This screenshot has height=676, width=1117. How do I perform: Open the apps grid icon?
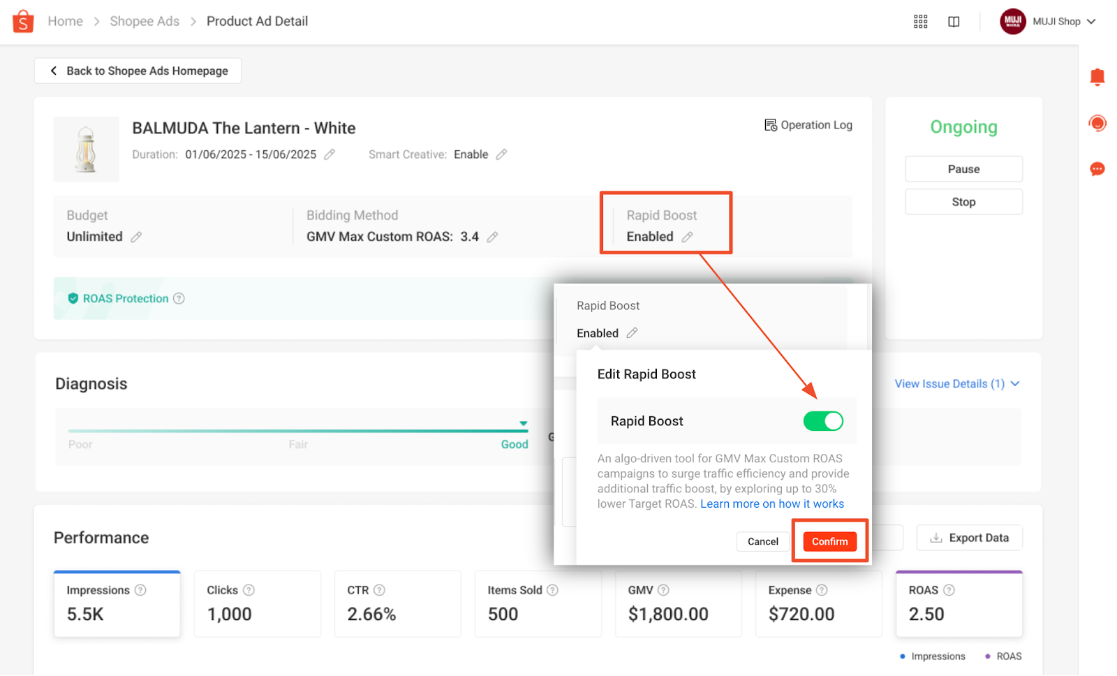point(920,22)
